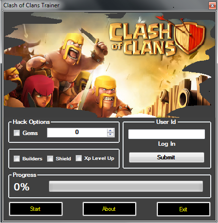Image resolution: width=218 pixels, height=223 pixels.
Task: Focus the User Id text box
Action: tap(167, 134)
